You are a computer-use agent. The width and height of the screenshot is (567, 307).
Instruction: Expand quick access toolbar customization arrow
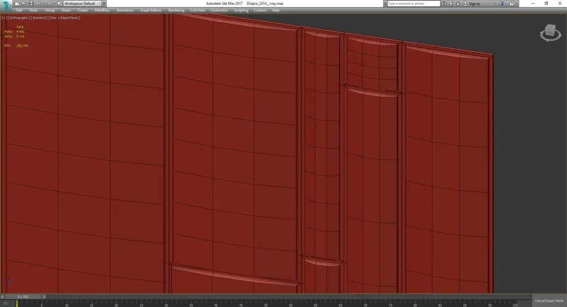pyautogui.click(x=104, y=3)
